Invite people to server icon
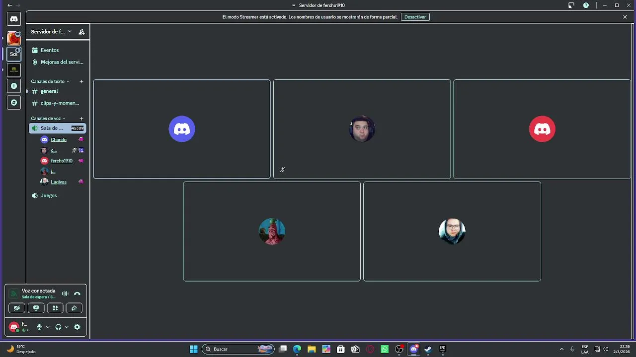This screenshot has height=357, width=636. (81, 32)
